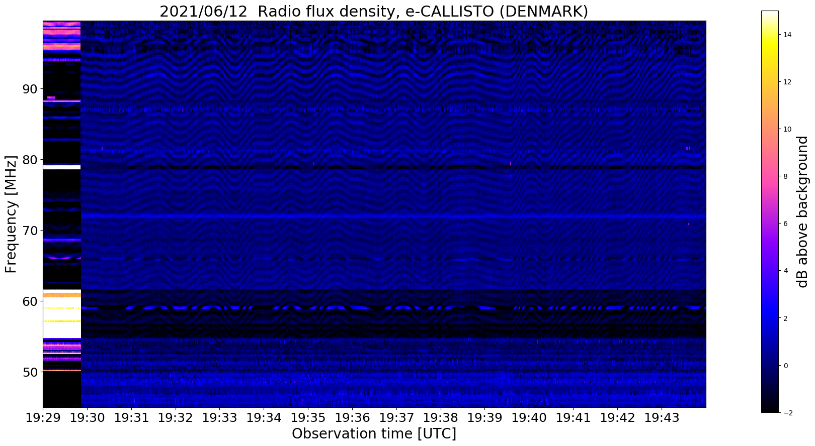Click the colorbar tick value 6
This screenshot has height=446, width=815.
(784, 224)
